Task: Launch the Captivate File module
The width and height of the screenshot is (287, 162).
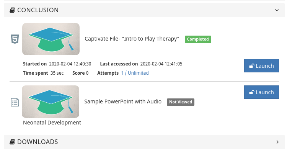Action: click(x=262, y=66)
